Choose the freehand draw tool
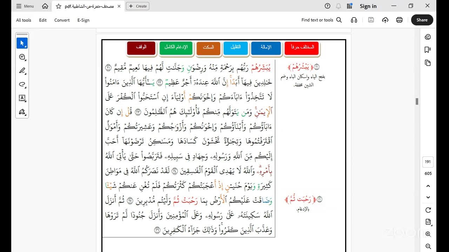The width and height of the screenshot is (449, 252). (22, 84)
